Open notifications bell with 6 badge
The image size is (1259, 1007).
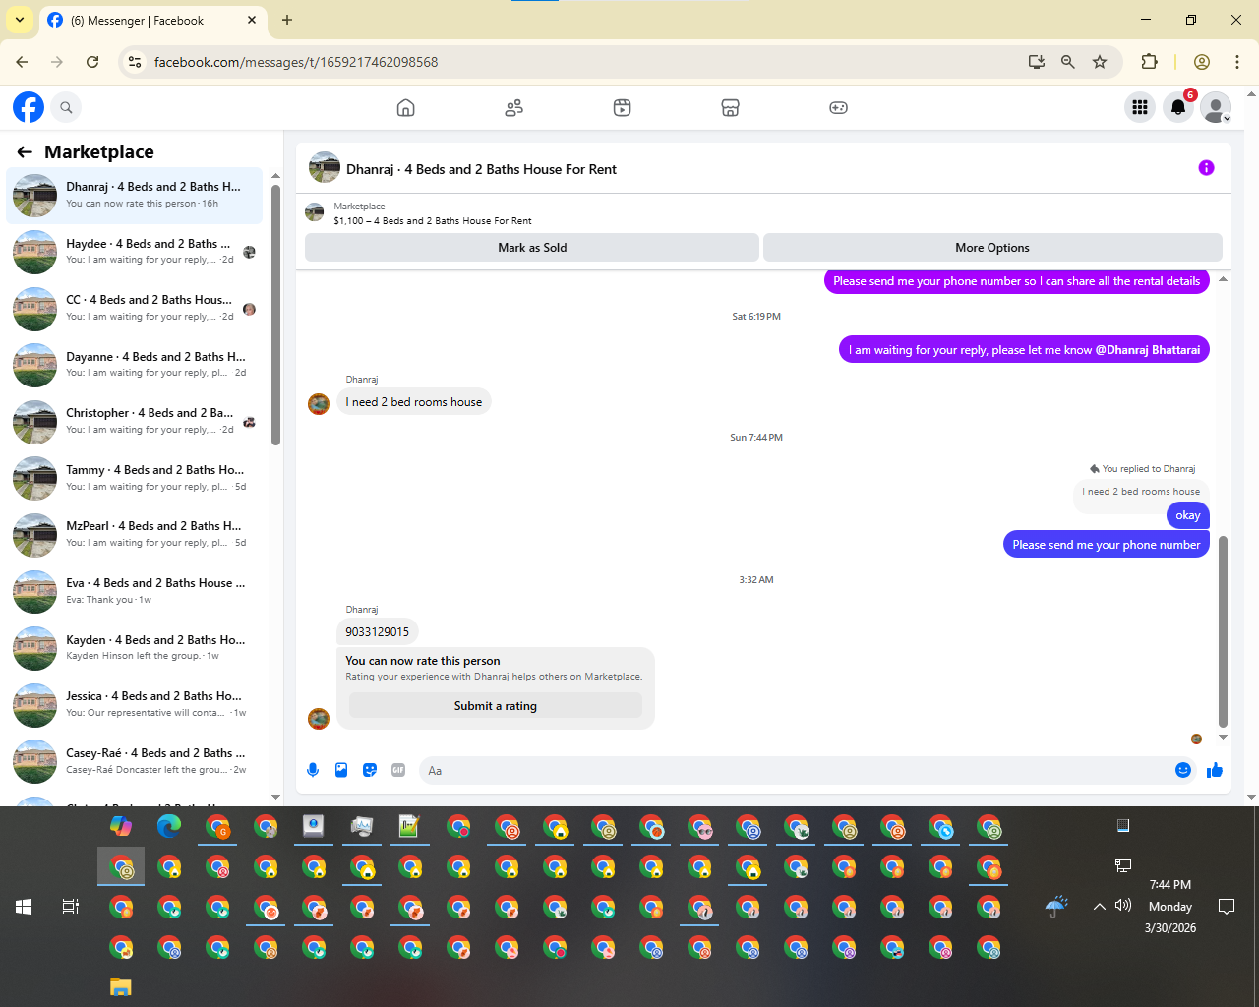coord(1178,107)
